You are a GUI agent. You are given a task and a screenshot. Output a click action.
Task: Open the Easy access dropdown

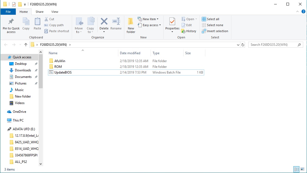150,25
